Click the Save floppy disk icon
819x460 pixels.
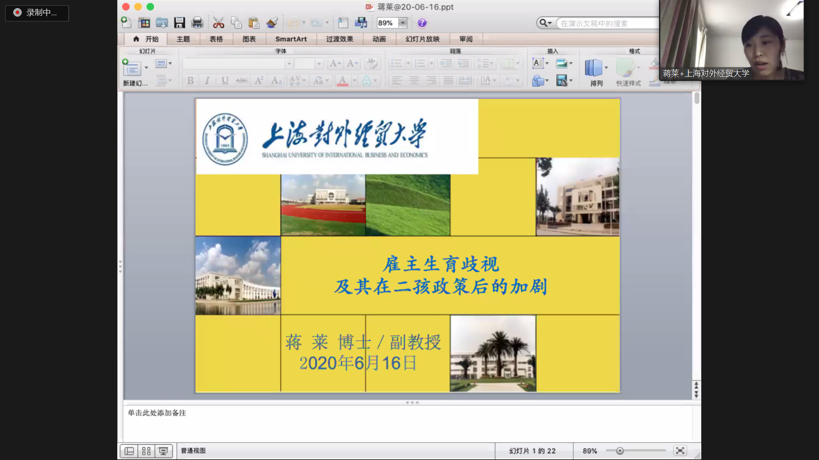point(180,23)
